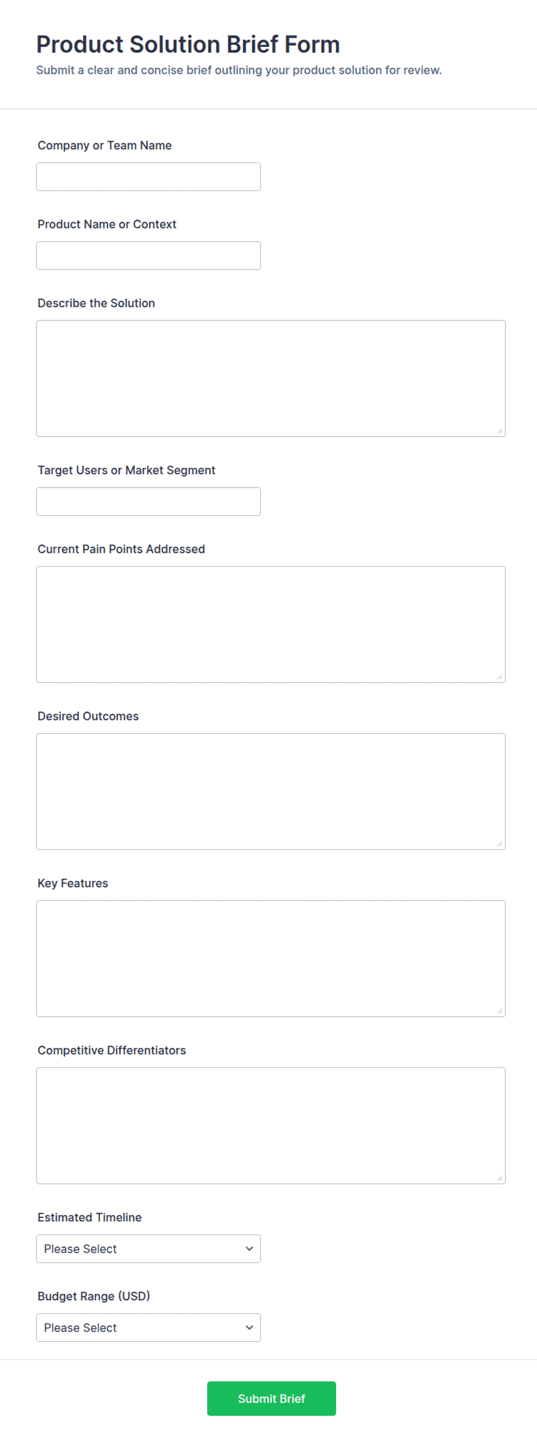
Task: Click inside Describe the Solution textarea
Action: pos(271,379)
